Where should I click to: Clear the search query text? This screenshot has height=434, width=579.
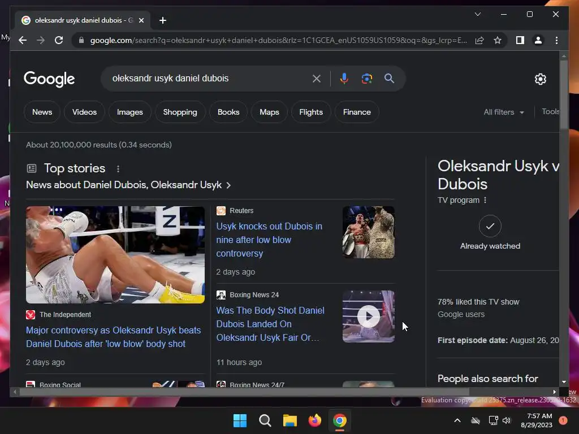coord(317,79)
